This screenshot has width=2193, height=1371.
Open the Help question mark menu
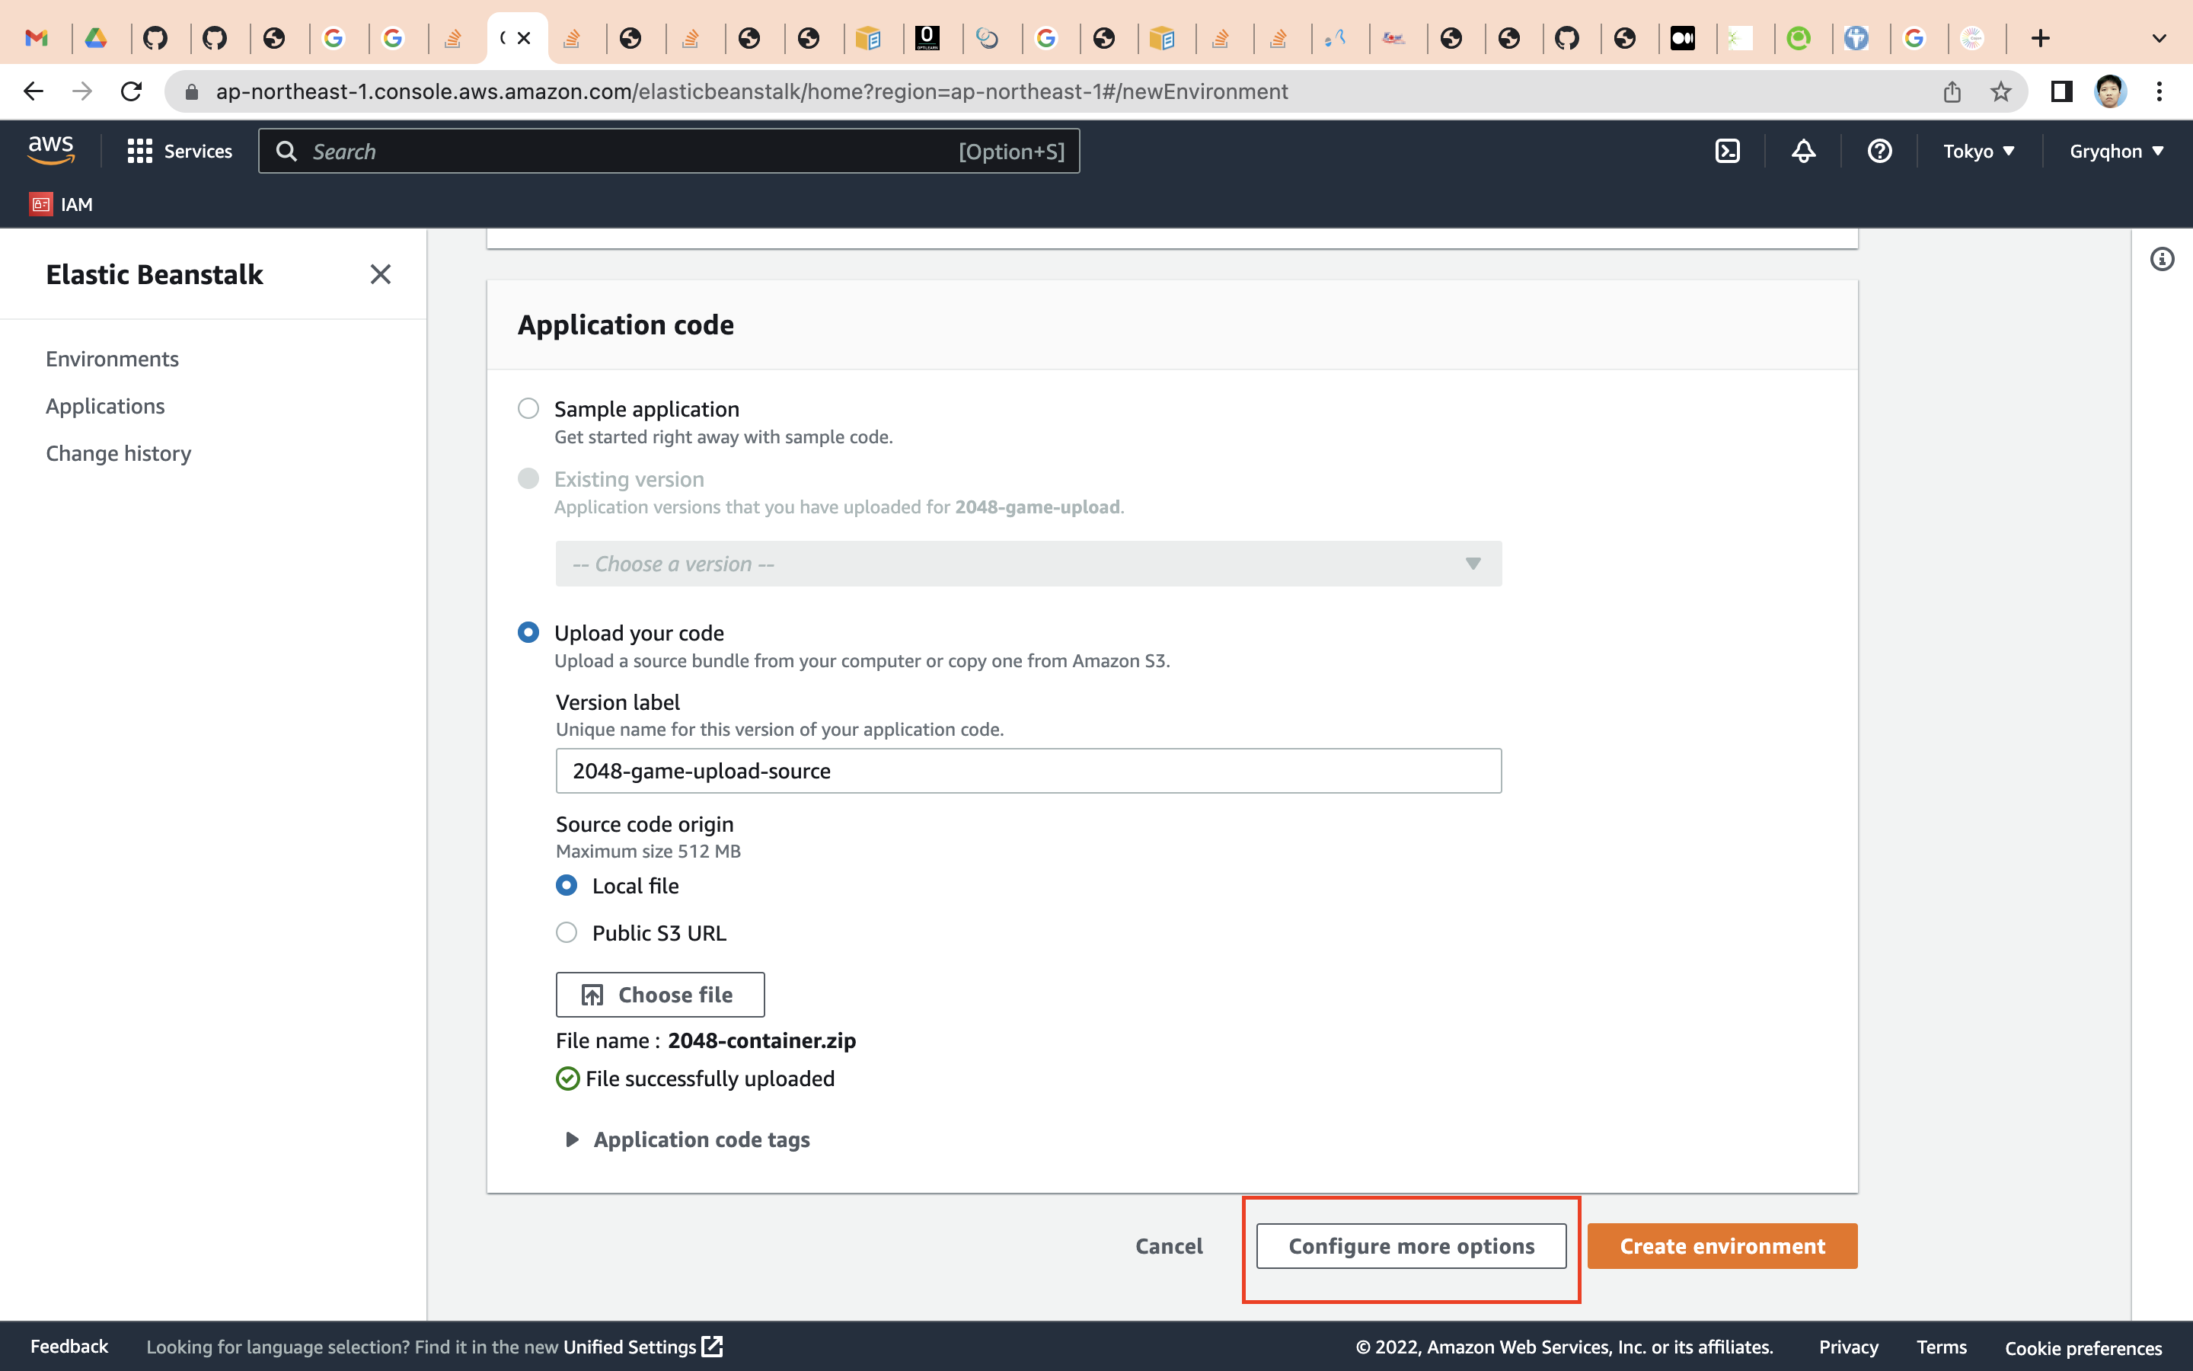1879,151
